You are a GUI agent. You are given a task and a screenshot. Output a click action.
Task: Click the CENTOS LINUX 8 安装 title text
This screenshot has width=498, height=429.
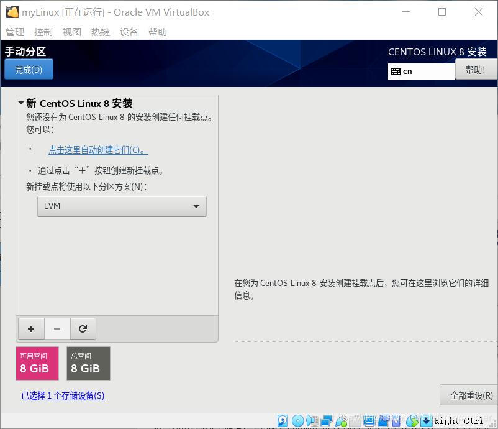(x=437, y=52)
